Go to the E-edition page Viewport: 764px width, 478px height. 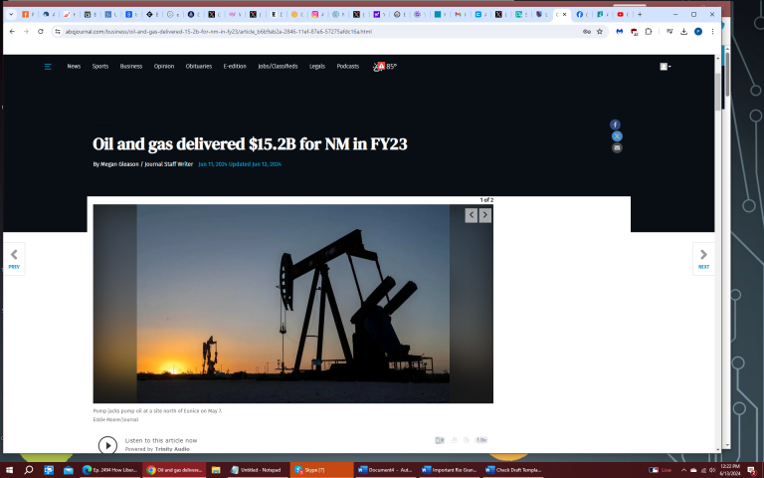[x=235, y=67]
